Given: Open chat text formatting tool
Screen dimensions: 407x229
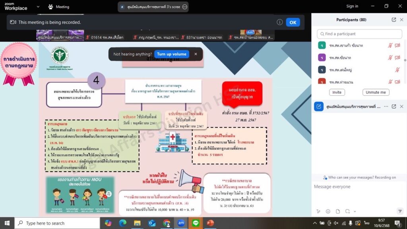Looking at the screenshot, I should pyautogui.click(x=318, y=212).
